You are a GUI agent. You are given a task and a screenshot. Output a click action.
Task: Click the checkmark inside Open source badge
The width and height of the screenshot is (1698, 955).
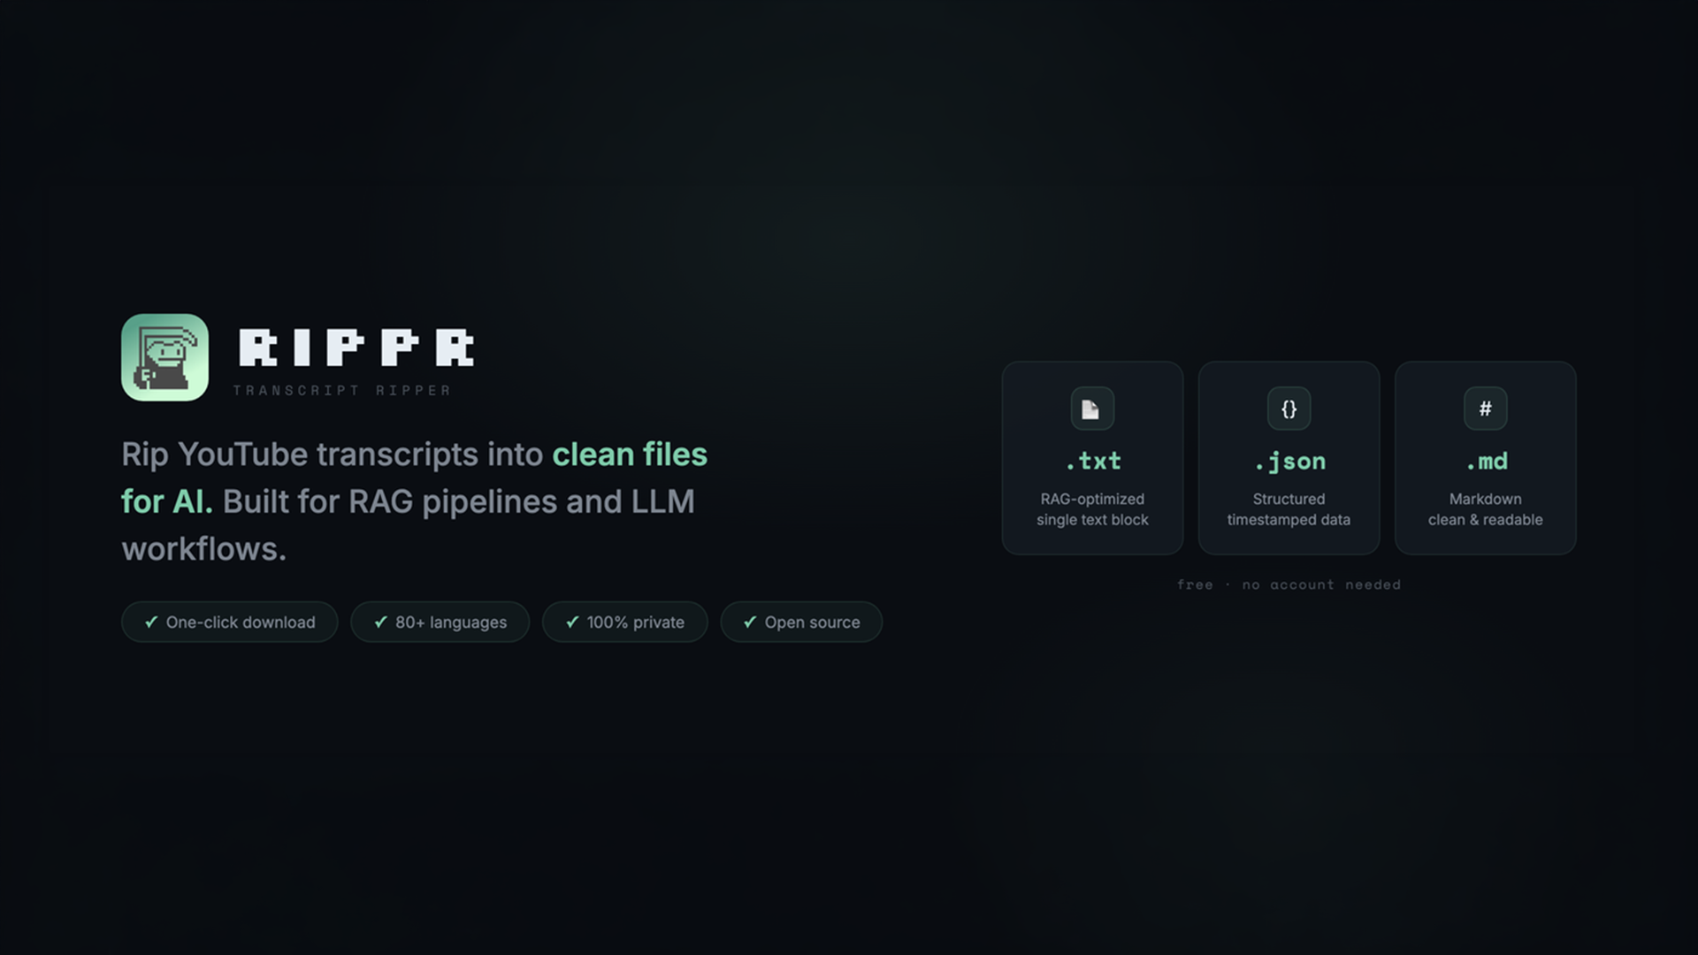coord(749,622)
